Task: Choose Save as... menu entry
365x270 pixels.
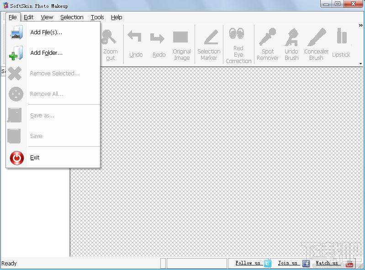Action: pos(53,116)
